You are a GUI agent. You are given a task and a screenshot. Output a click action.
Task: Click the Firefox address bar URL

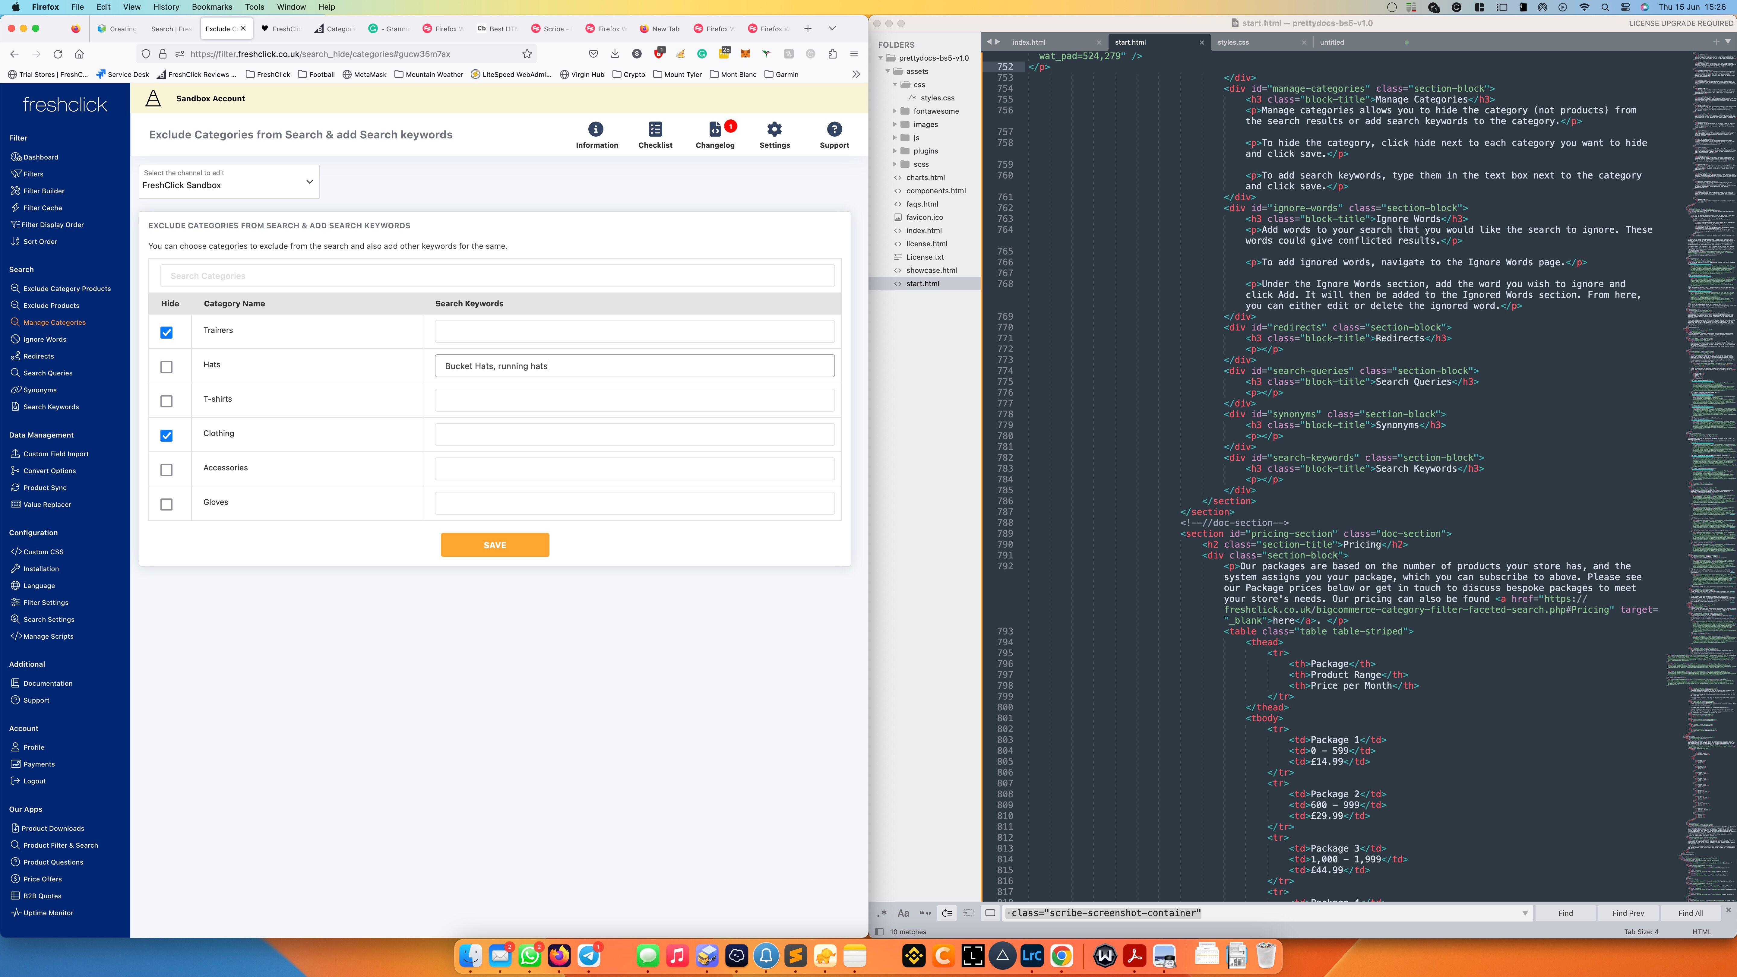[x=320, y=54]
